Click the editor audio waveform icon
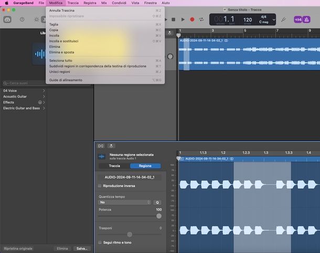Image resolution: width=320 pixels, height=253 pixels. click(x=101, y=156)
